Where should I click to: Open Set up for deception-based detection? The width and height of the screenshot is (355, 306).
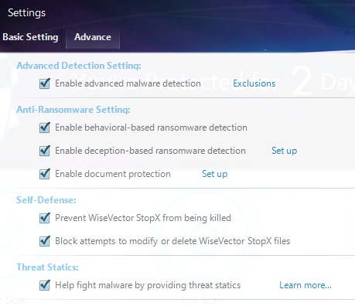point(285,151)
